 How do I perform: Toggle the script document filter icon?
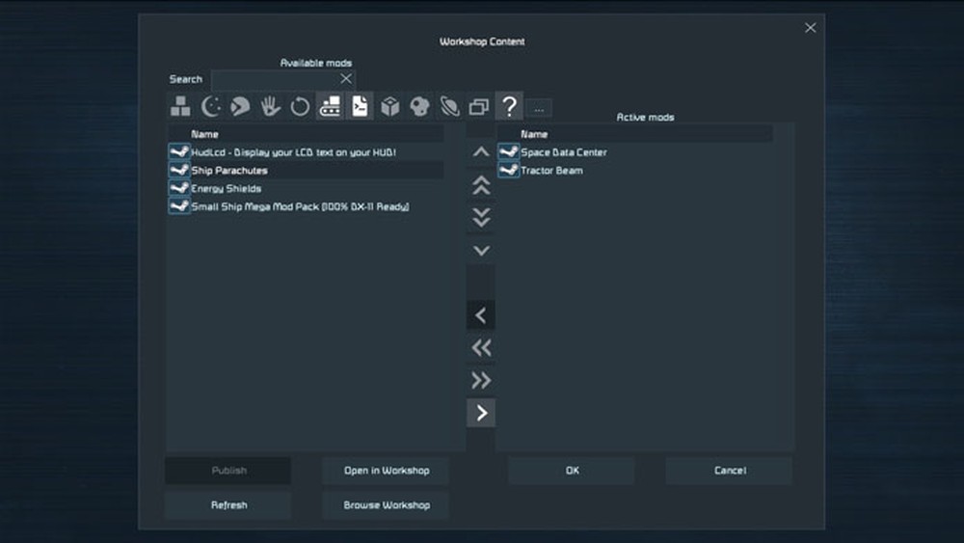[x=360, y=106]
